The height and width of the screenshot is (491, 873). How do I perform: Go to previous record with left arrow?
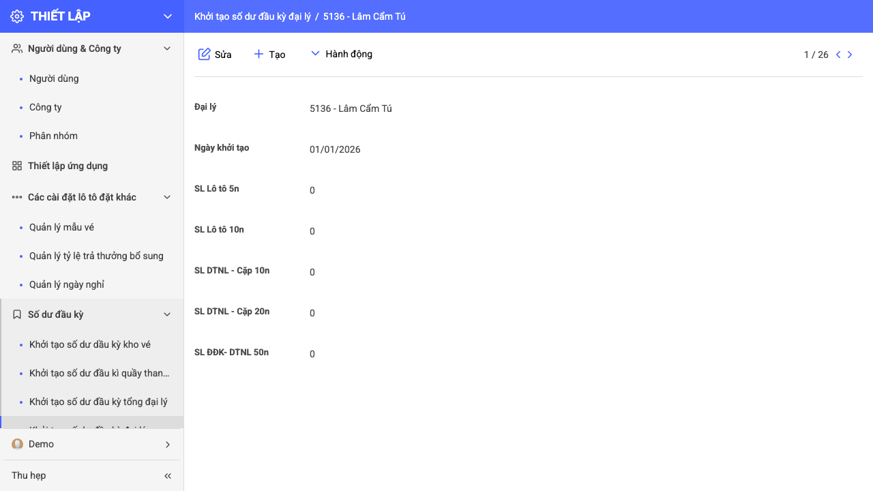click(838, 55)
